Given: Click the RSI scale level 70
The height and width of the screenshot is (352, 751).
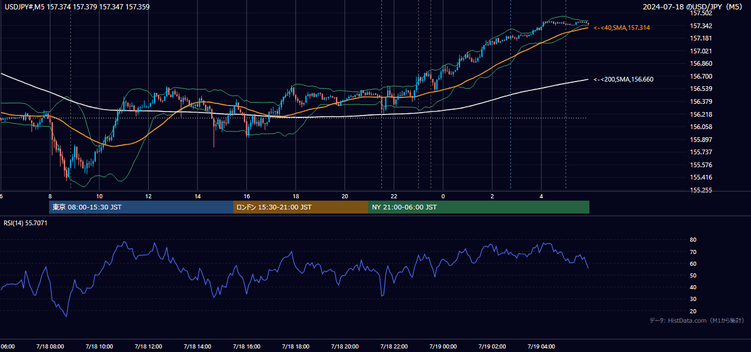Looking at the screenshot, I should pyautogui.click(x=693, y=252).
